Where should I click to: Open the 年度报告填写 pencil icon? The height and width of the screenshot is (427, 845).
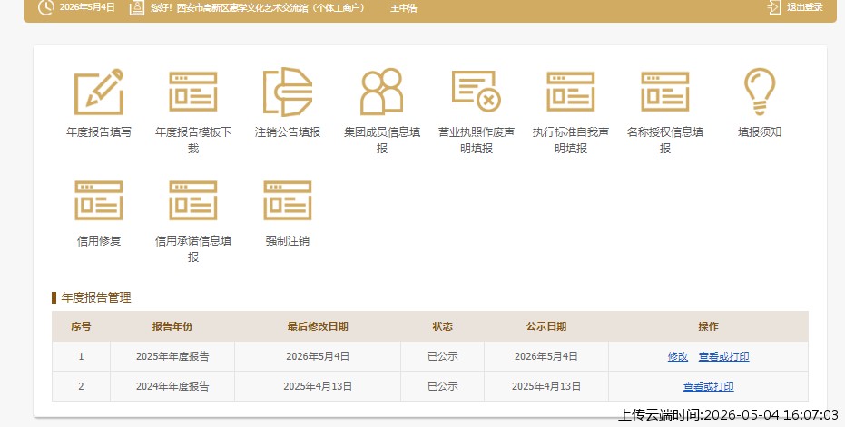(99, 92)
